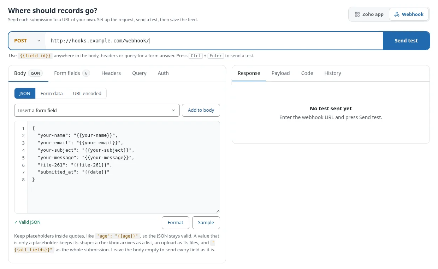The image size is (438, 269).
Task: Select URL encoded body format
Action: (87, 93)
